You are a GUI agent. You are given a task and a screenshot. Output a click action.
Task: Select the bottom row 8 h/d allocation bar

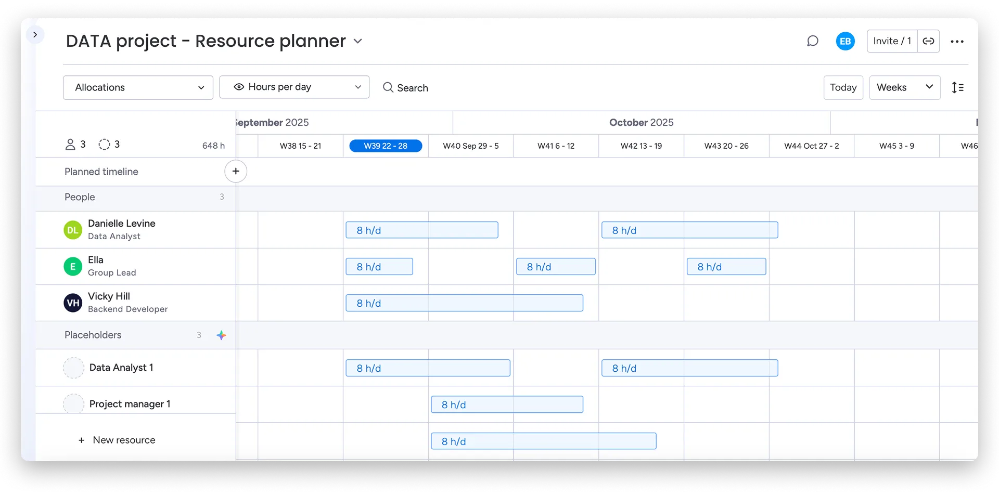point(544,441)
